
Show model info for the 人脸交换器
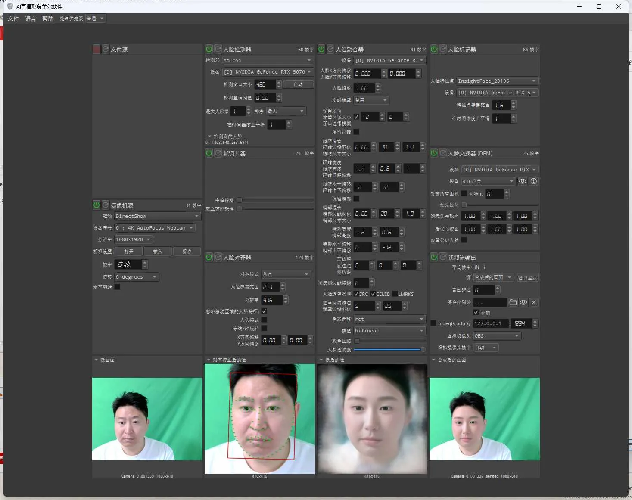coord(533,181)
